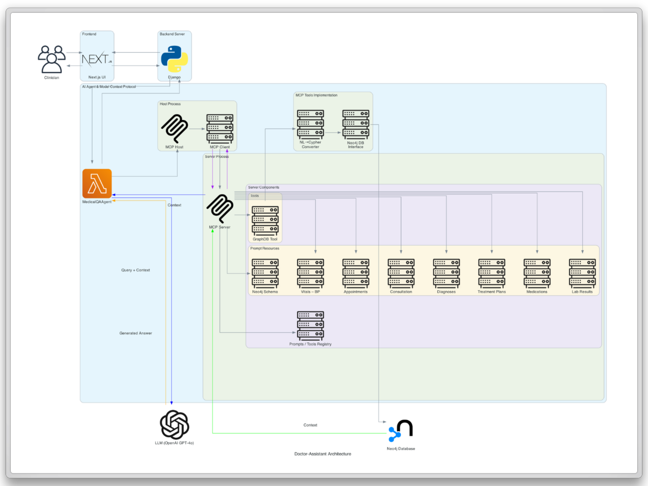Select the Prompt Resources label
The width and height of the screenshot is (648, 486).
[x=265, y=248]
